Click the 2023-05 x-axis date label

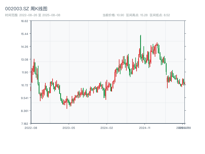coord(69,128)
